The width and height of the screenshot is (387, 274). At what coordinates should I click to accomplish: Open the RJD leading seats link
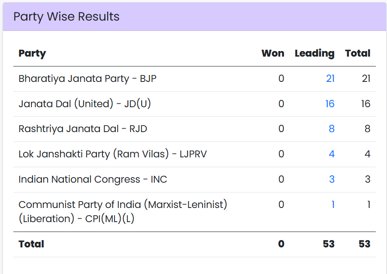[x=331, y=129]
